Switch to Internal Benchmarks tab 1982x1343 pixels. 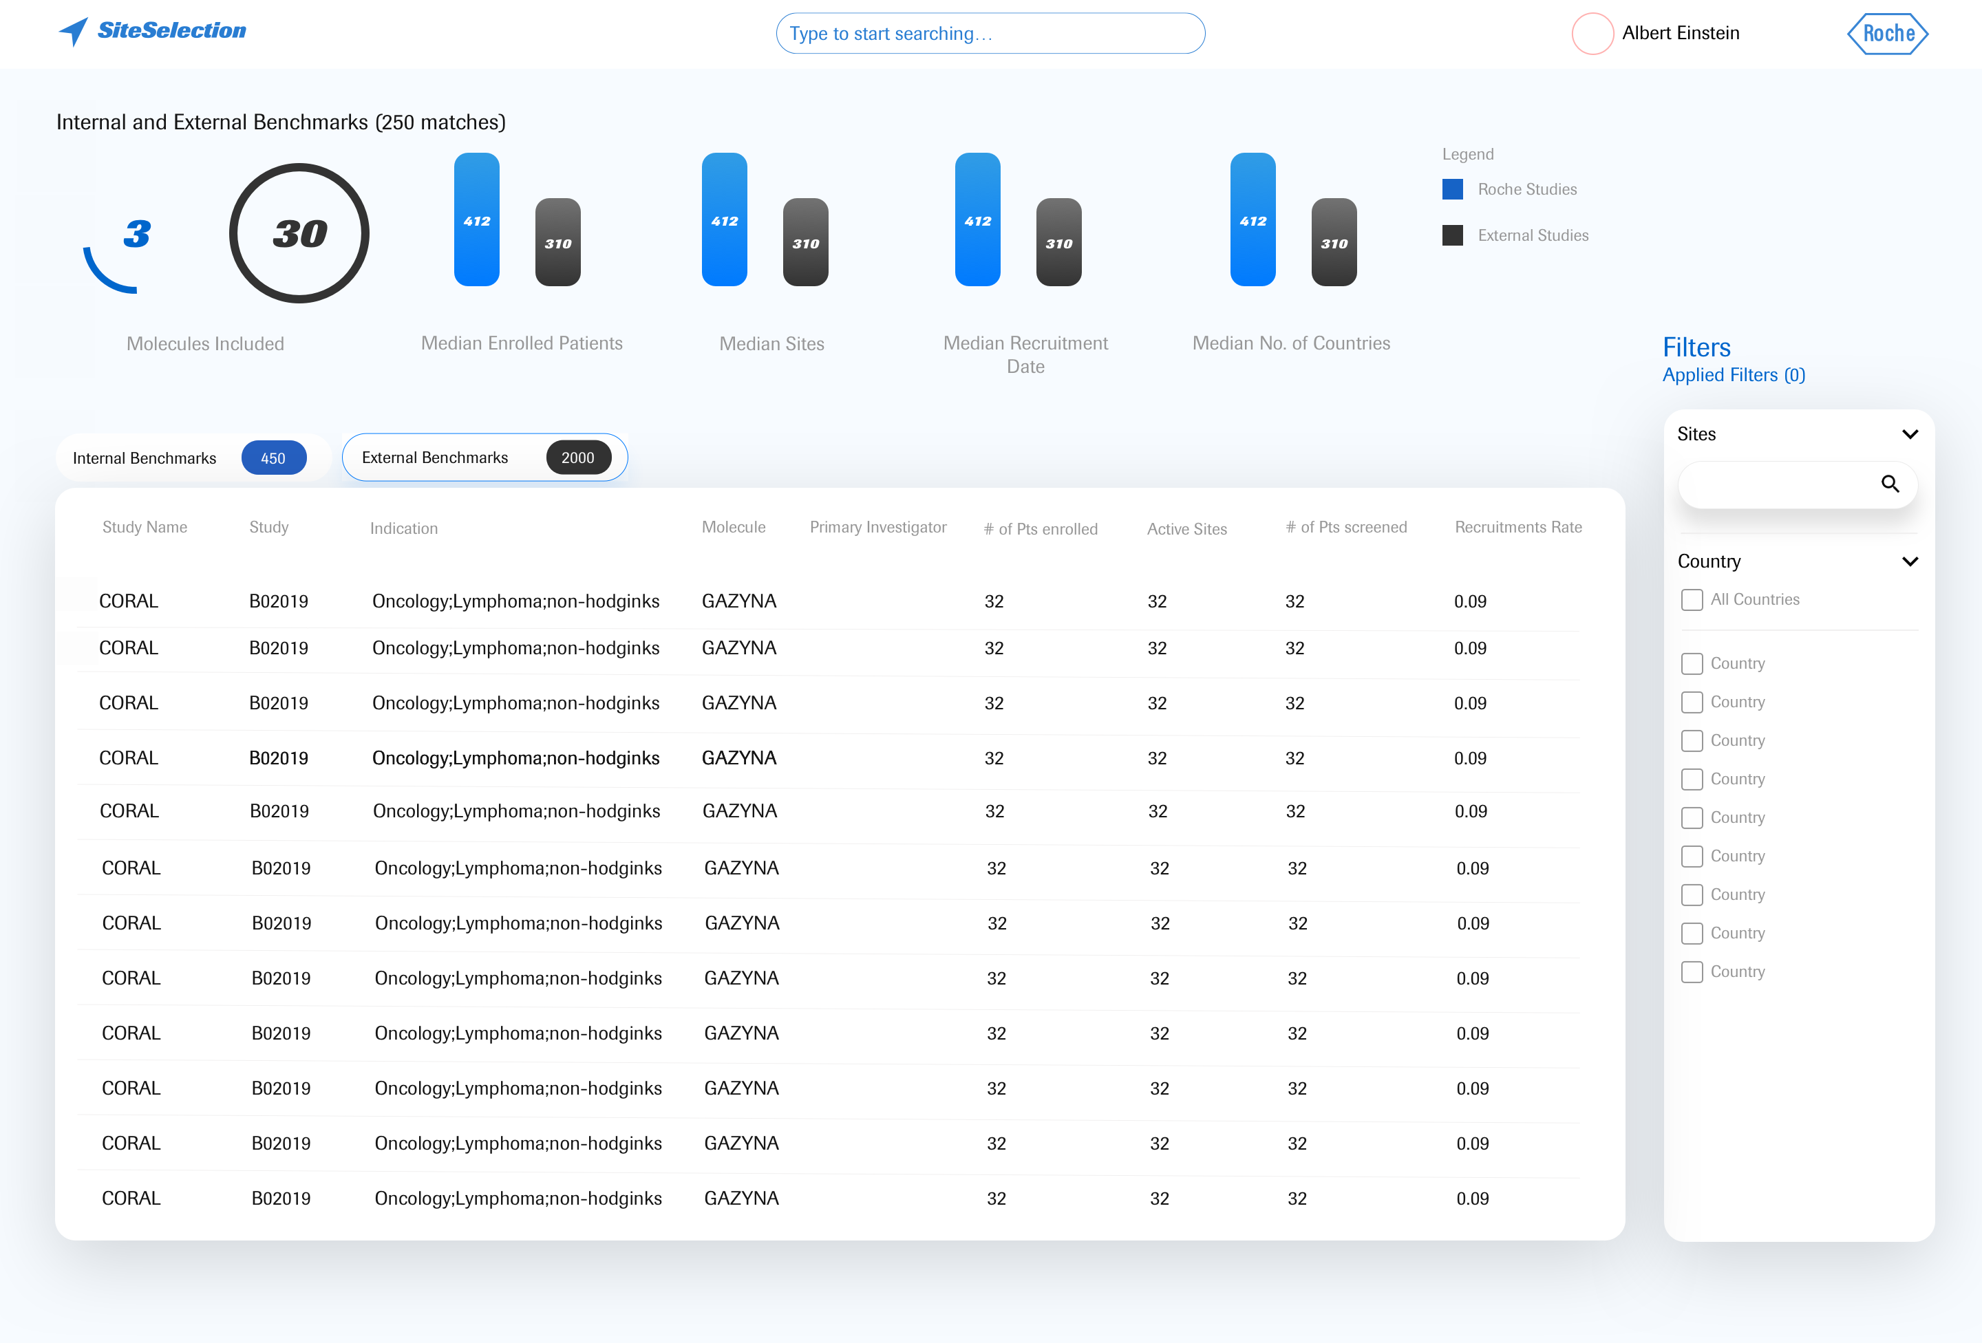(193, 458)
